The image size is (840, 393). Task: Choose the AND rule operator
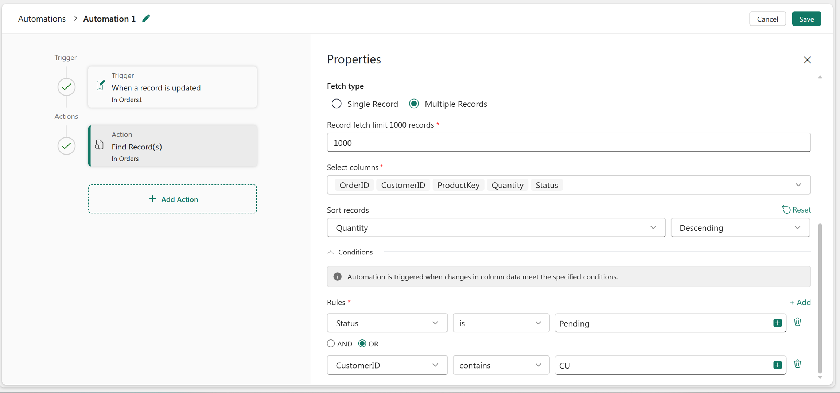(331, 343)
